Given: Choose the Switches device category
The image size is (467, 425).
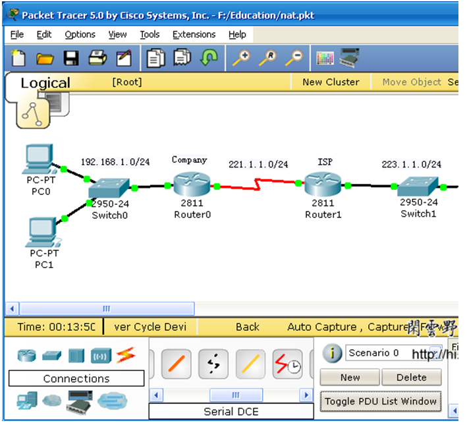Looking at the screenshot, I should (x=52, y=355).
